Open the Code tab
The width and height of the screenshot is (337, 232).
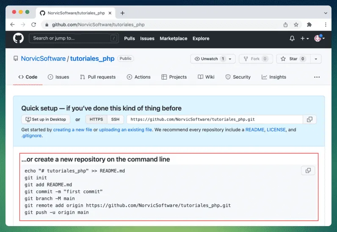28,77
